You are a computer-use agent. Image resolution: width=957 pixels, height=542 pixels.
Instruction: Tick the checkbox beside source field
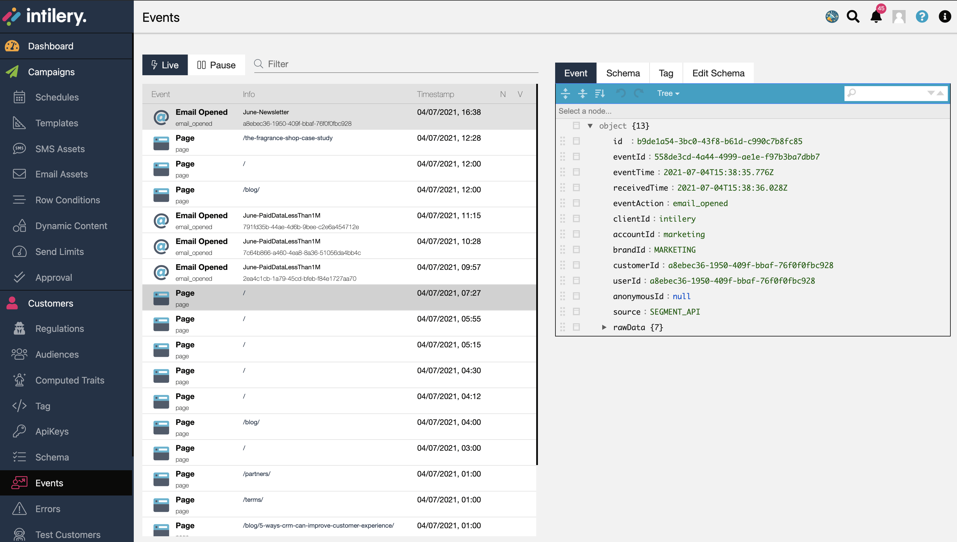(x=576, y=311)
